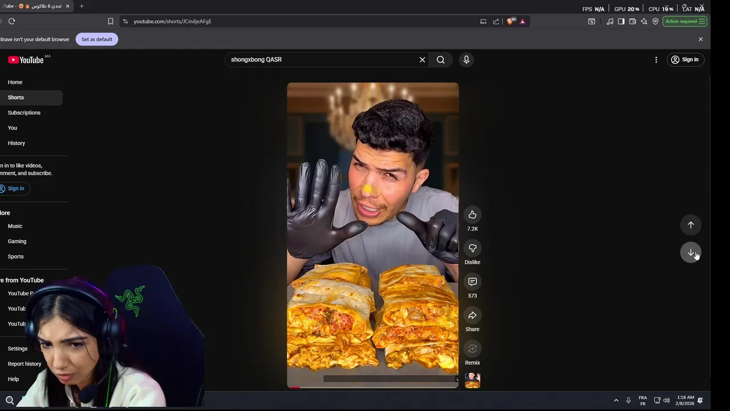Dislike the current short
The height and width of the screenshot is (411, 730).
pyautogui.click(x=472, y=248)
